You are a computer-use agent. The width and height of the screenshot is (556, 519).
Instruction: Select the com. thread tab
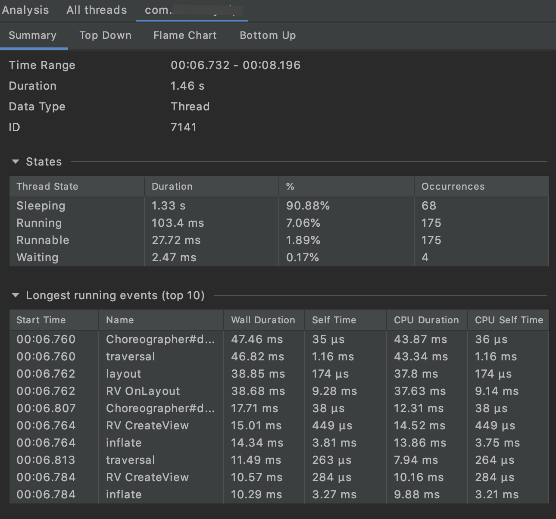[192, 9]
